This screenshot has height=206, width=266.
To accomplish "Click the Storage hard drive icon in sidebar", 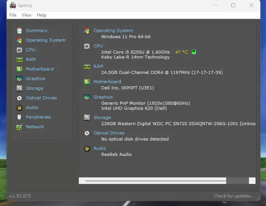I will (20, 88).
